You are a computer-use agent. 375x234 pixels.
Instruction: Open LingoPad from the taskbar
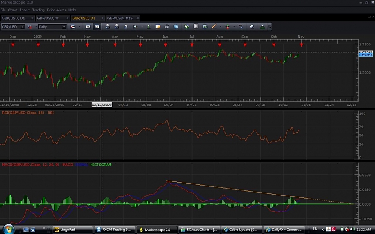(x=72, y=229)
